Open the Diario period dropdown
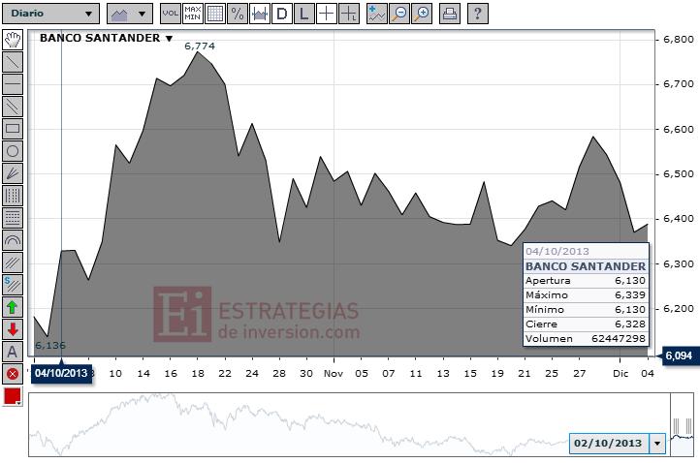The width and height of the screenshot is (700, 463). click(50, 14)
